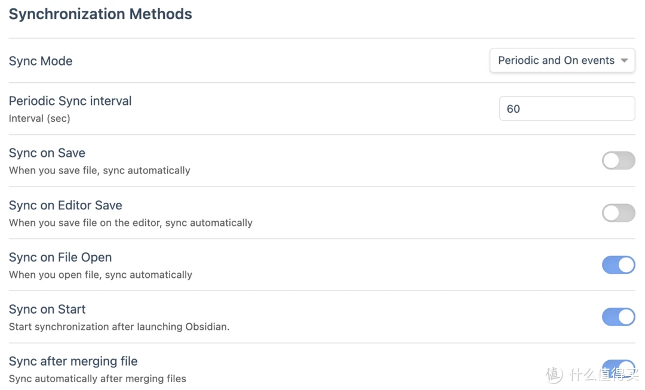Toggle Sync after merging file off

[x=618, y=369]
